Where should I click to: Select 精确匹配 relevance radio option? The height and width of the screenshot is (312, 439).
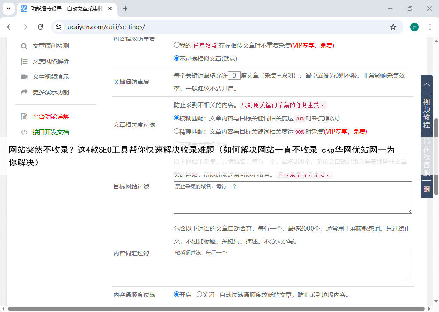coord(176,131)
